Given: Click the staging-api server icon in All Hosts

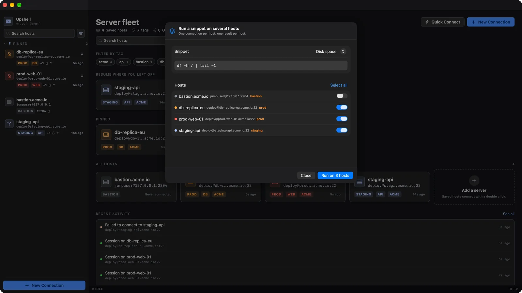Looking at the screenshot, I should pyautogui.click(x=360, y=182).
